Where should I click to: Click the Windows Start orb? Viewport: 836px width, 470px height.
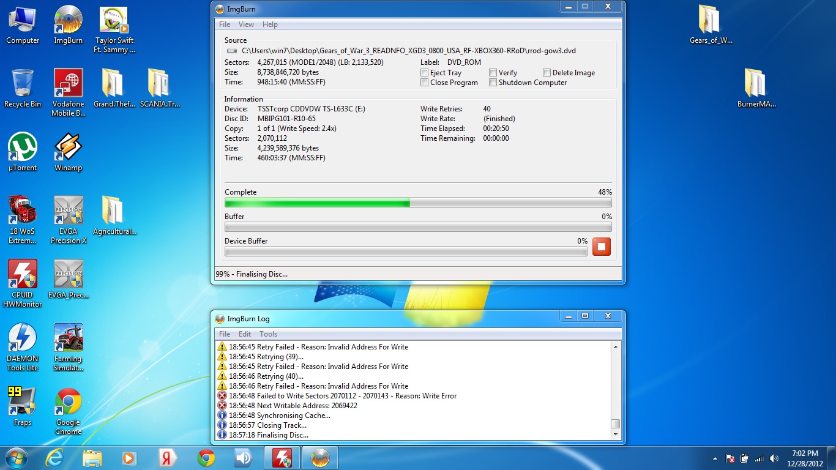(16, 458)
